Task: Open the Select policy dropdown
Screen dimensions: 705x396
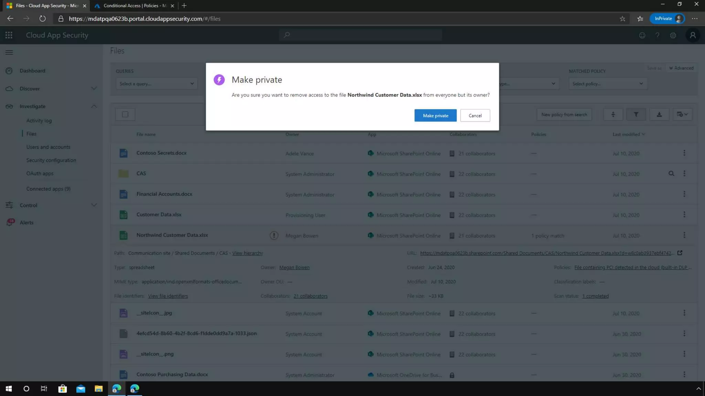Action: click(608, 84)
